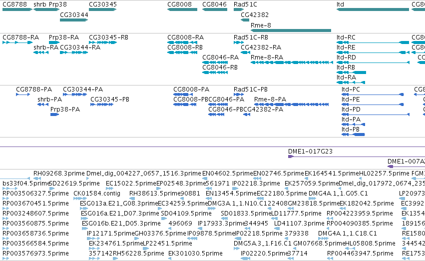This screenshot has height=261, width=425.
Task: Select the shrb gene glyph
Action: point(46,9)
